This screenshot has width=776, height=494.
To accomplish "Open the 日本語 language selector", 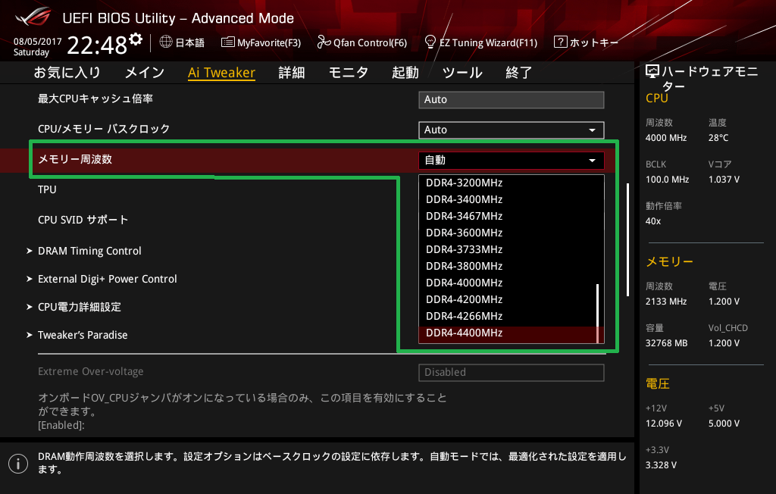I will click(189, 43).
